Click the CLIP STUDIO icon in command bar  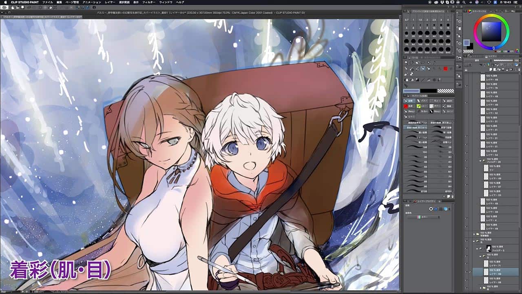4,7
